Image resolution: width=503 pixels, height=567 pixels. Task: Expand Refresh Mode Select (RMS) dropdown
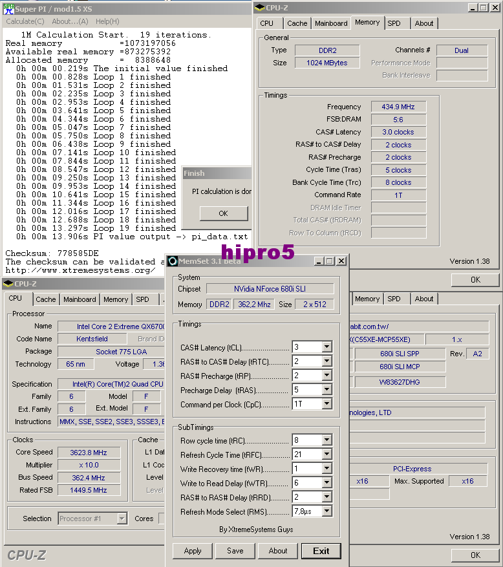point(326,511)
